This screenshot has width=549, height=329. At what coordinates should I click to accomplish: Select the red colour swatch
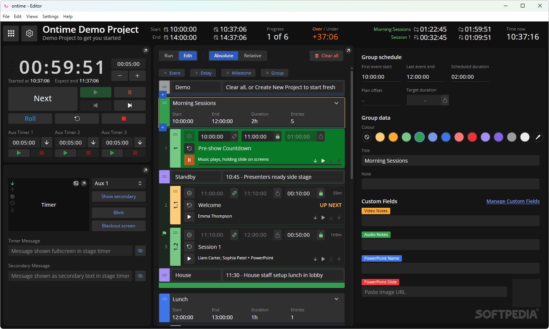[x=472, y=137]
